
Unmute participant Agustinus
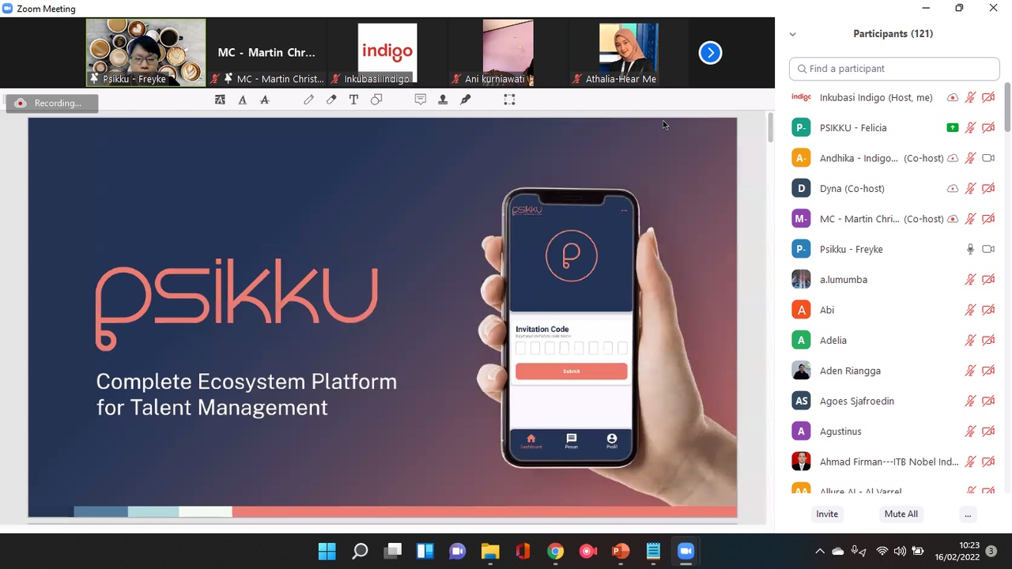click(970, 431)
